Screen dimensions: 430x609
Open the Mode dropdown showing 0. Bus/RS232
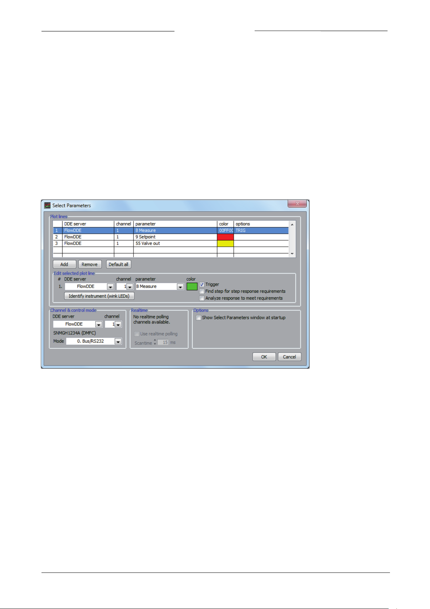(118, 341)
